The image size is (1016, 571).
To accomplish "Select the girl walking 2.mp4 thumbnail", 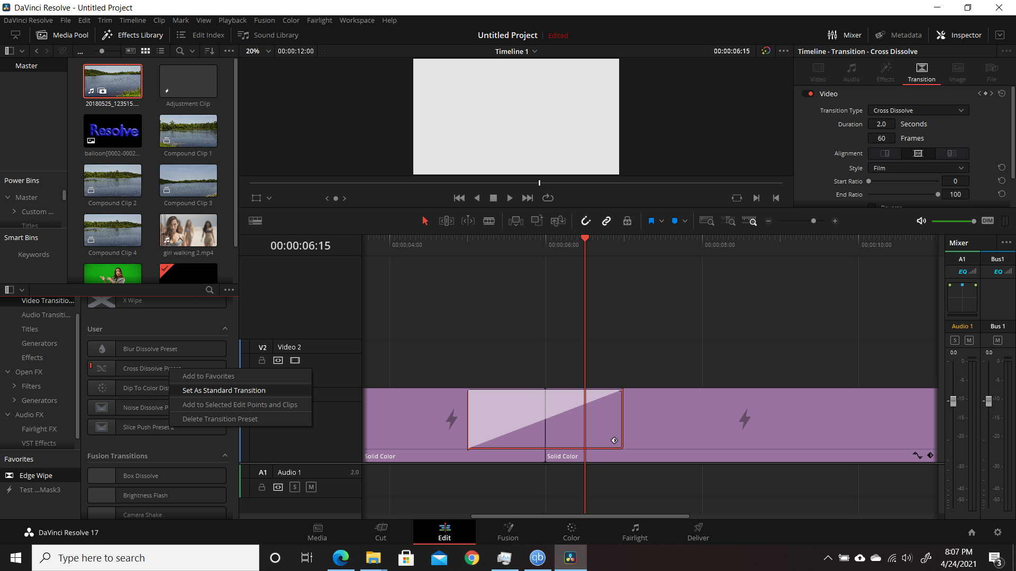I will click(188, 231).
